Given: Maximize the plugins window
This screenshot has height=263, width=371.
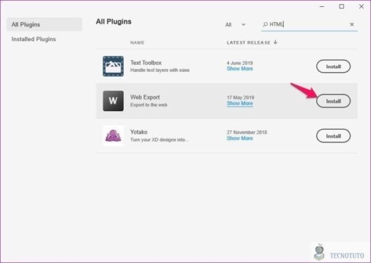Looking at the screenshot, I should click(341, 7).
